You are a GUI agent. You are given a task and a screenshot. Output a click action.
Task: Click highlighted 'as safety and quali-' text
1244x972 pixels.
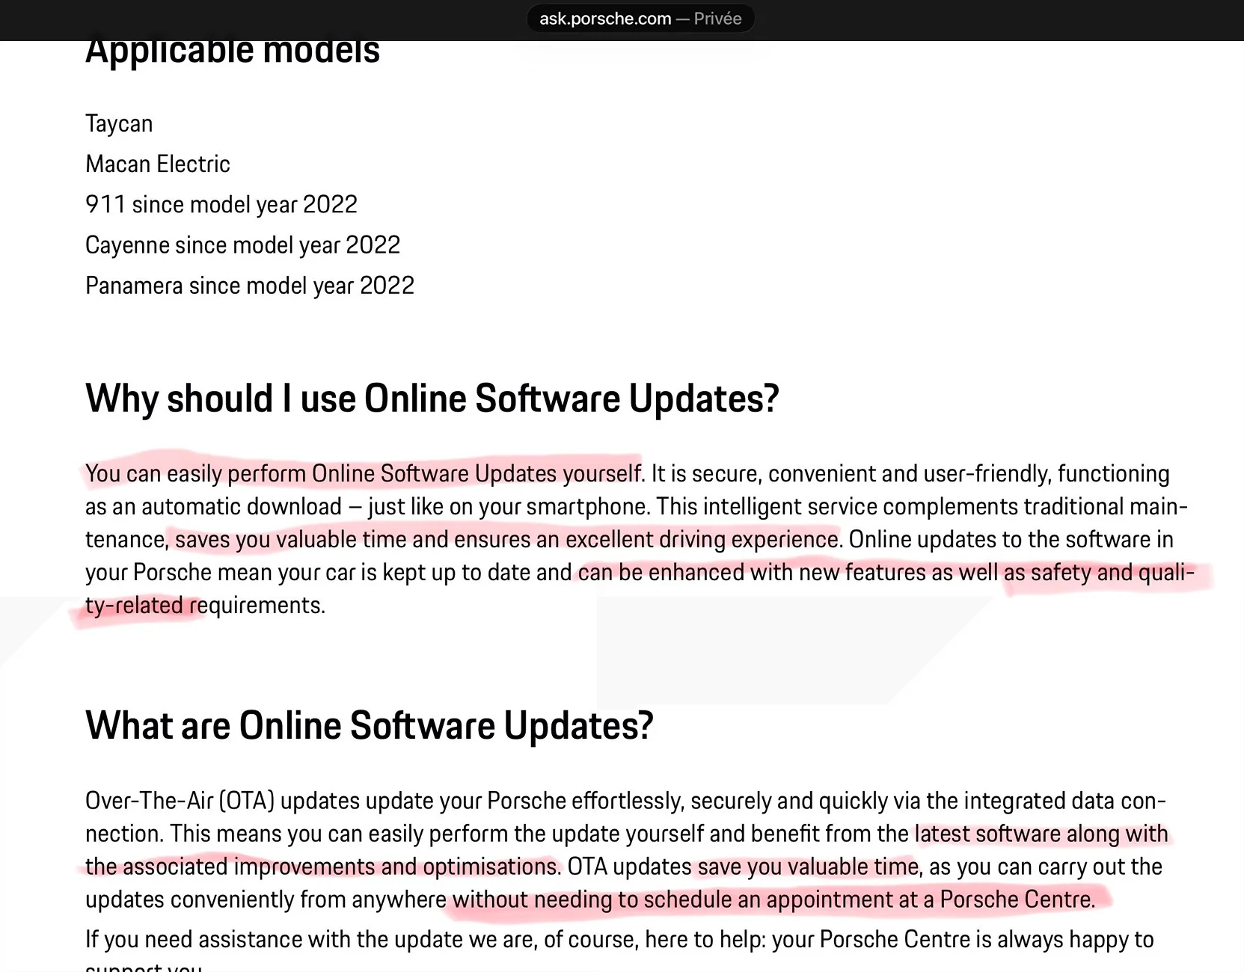[1099, 572]
